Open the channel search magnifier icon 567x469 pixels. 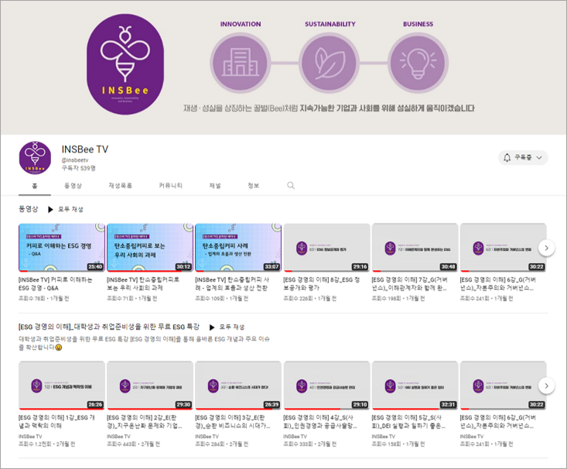tap(291, 186)
